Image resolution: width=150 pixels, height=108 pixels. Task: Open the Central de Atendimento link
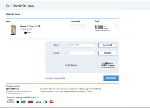pyautogui.click(x=14, y=93)
